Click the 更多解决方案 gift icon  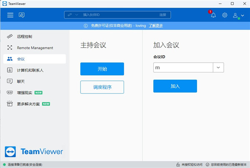[x=10, y=104]
